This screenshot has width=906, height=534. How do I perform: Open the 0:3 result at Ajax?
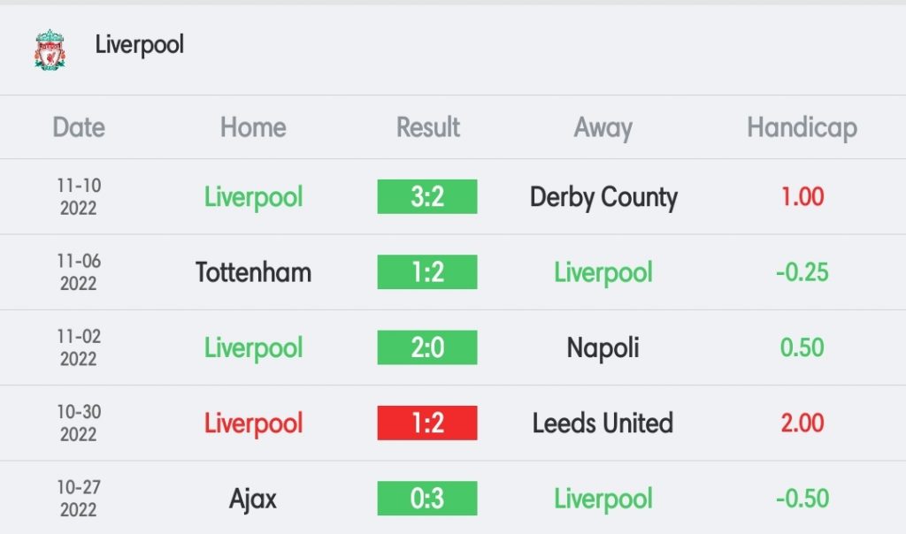427,499
